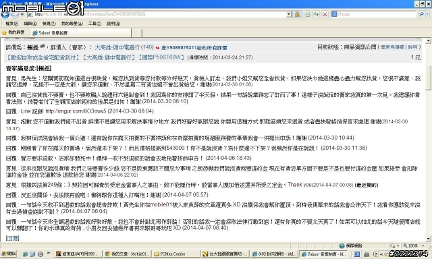Expand the hidden quick launch chevron
The image size is (432, 259).
(x=49, y=253)
